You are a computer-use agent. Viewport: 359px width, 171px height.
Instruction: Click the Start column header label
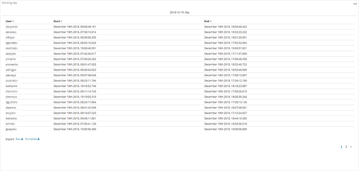(57, 21)
